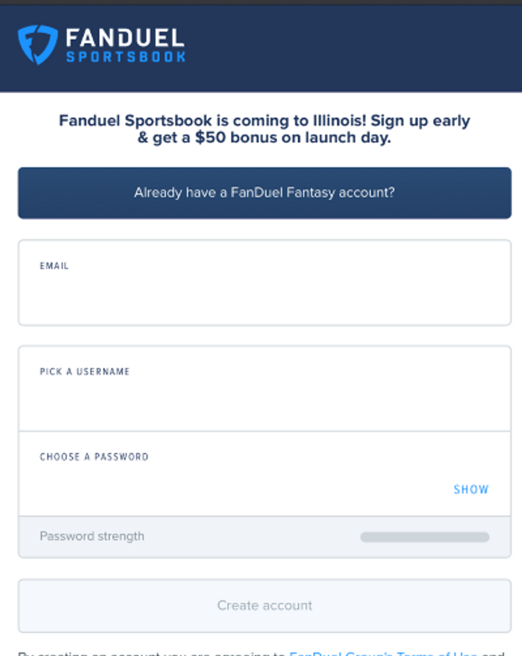This screenshot has height=656, width=522.
Task: Click the blue SPORTSBOOK text under the logo
Action: 126,56
